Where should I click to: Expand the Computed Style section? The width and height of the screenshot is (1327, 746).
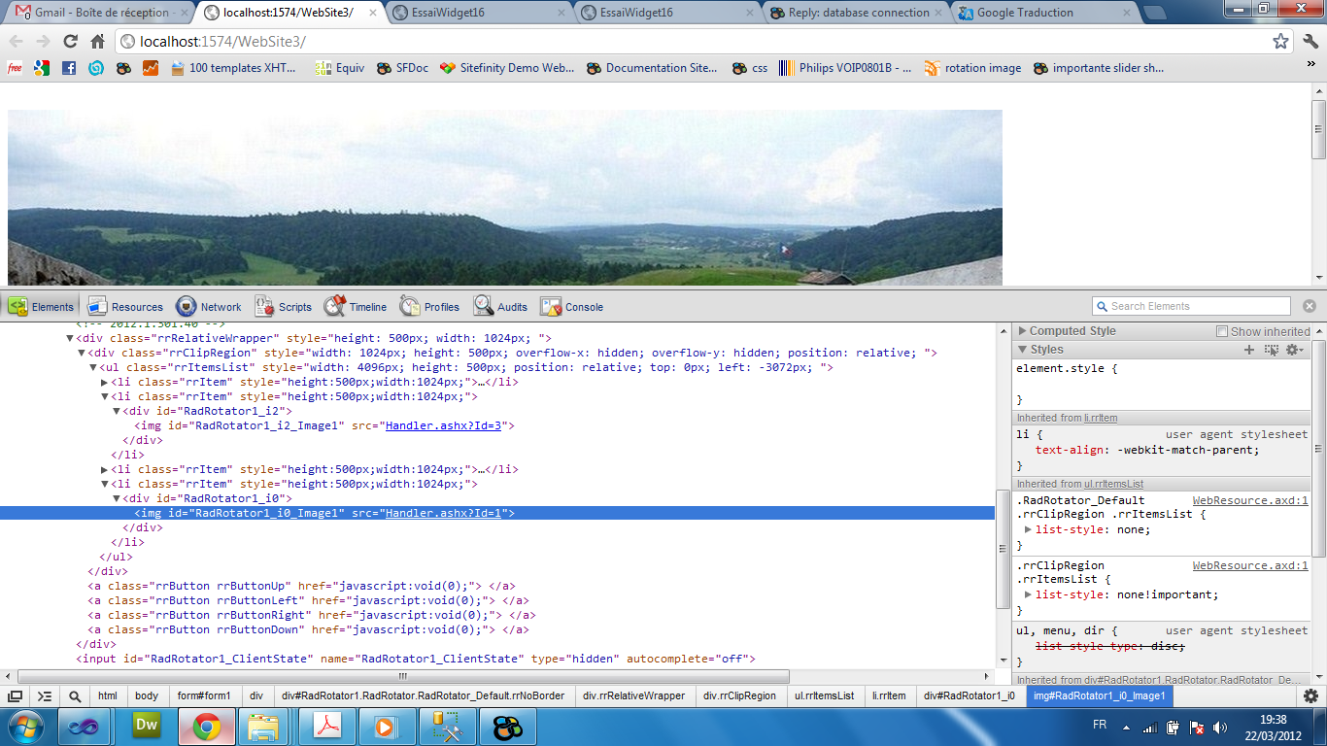pos(1023,331)
